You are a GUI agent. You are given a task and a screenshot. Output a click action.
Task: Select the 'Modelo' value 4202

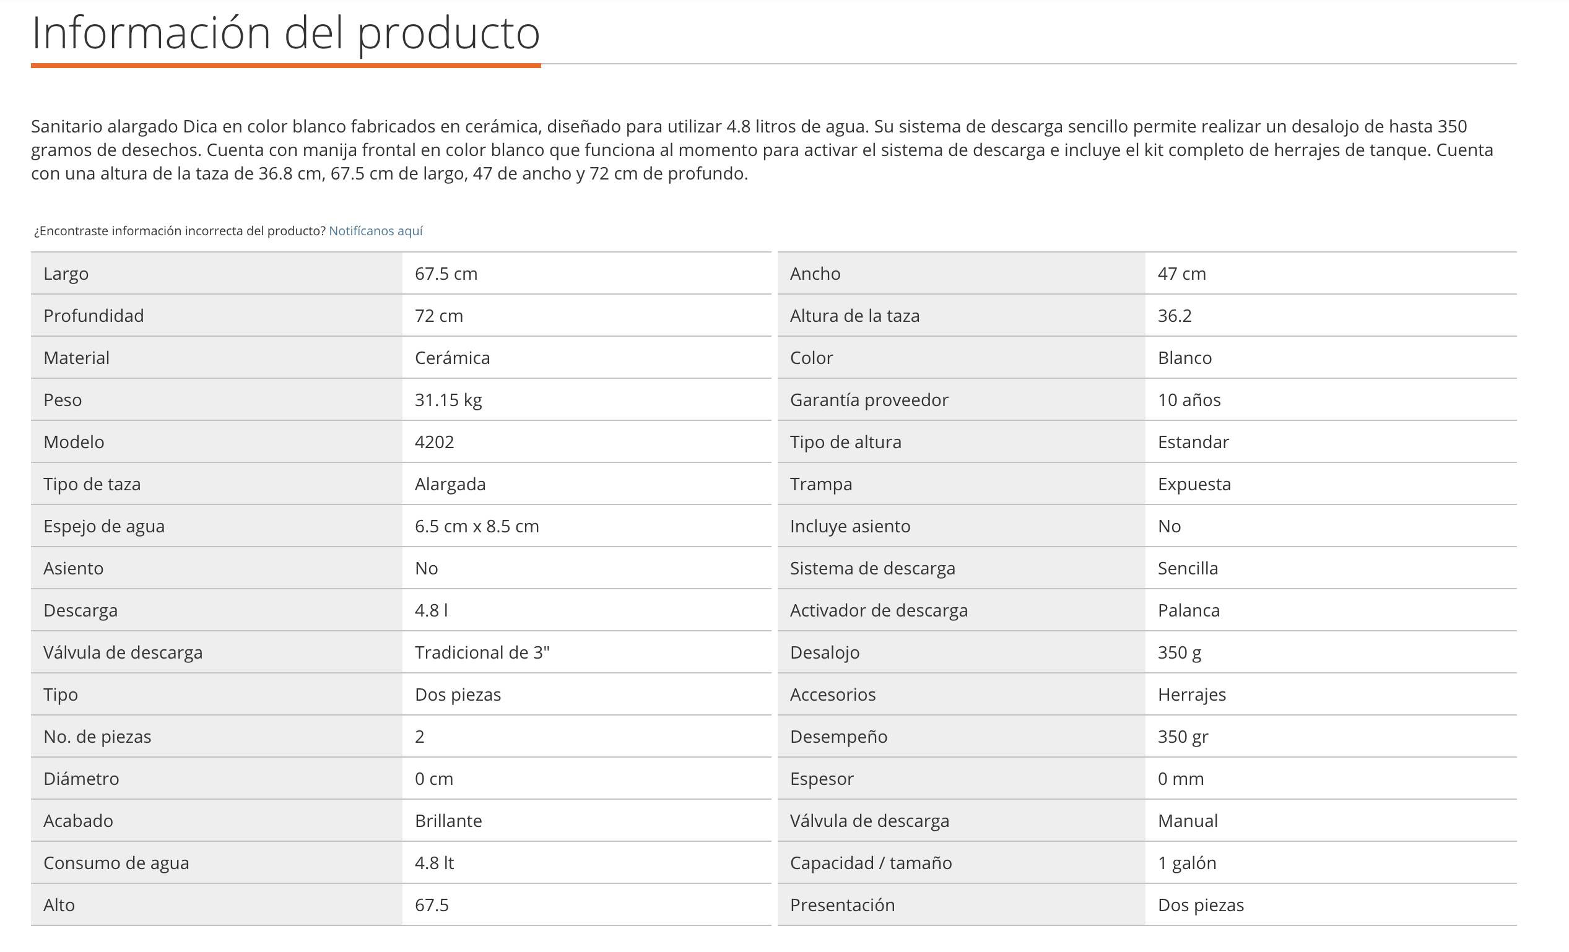coord(434,441)
